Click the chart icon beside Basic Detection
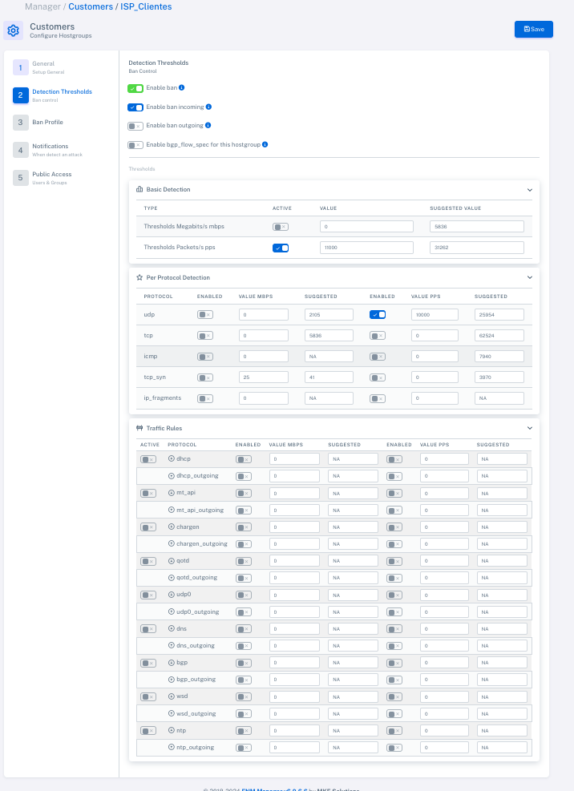The height and width of the screenshot is (791, 574). 139,189
